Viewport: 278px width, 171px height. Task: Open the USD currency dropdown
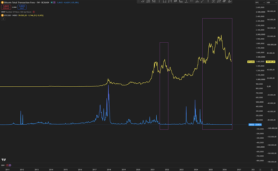[x=271, y=2]
